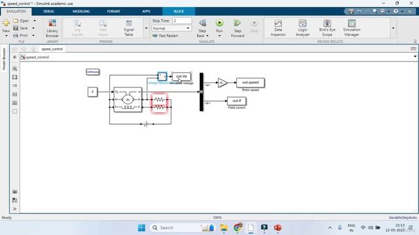This screenshot has width=419, height=235.
Task: Switch to the APPS ribbon tab
Action: click(146, 12)
